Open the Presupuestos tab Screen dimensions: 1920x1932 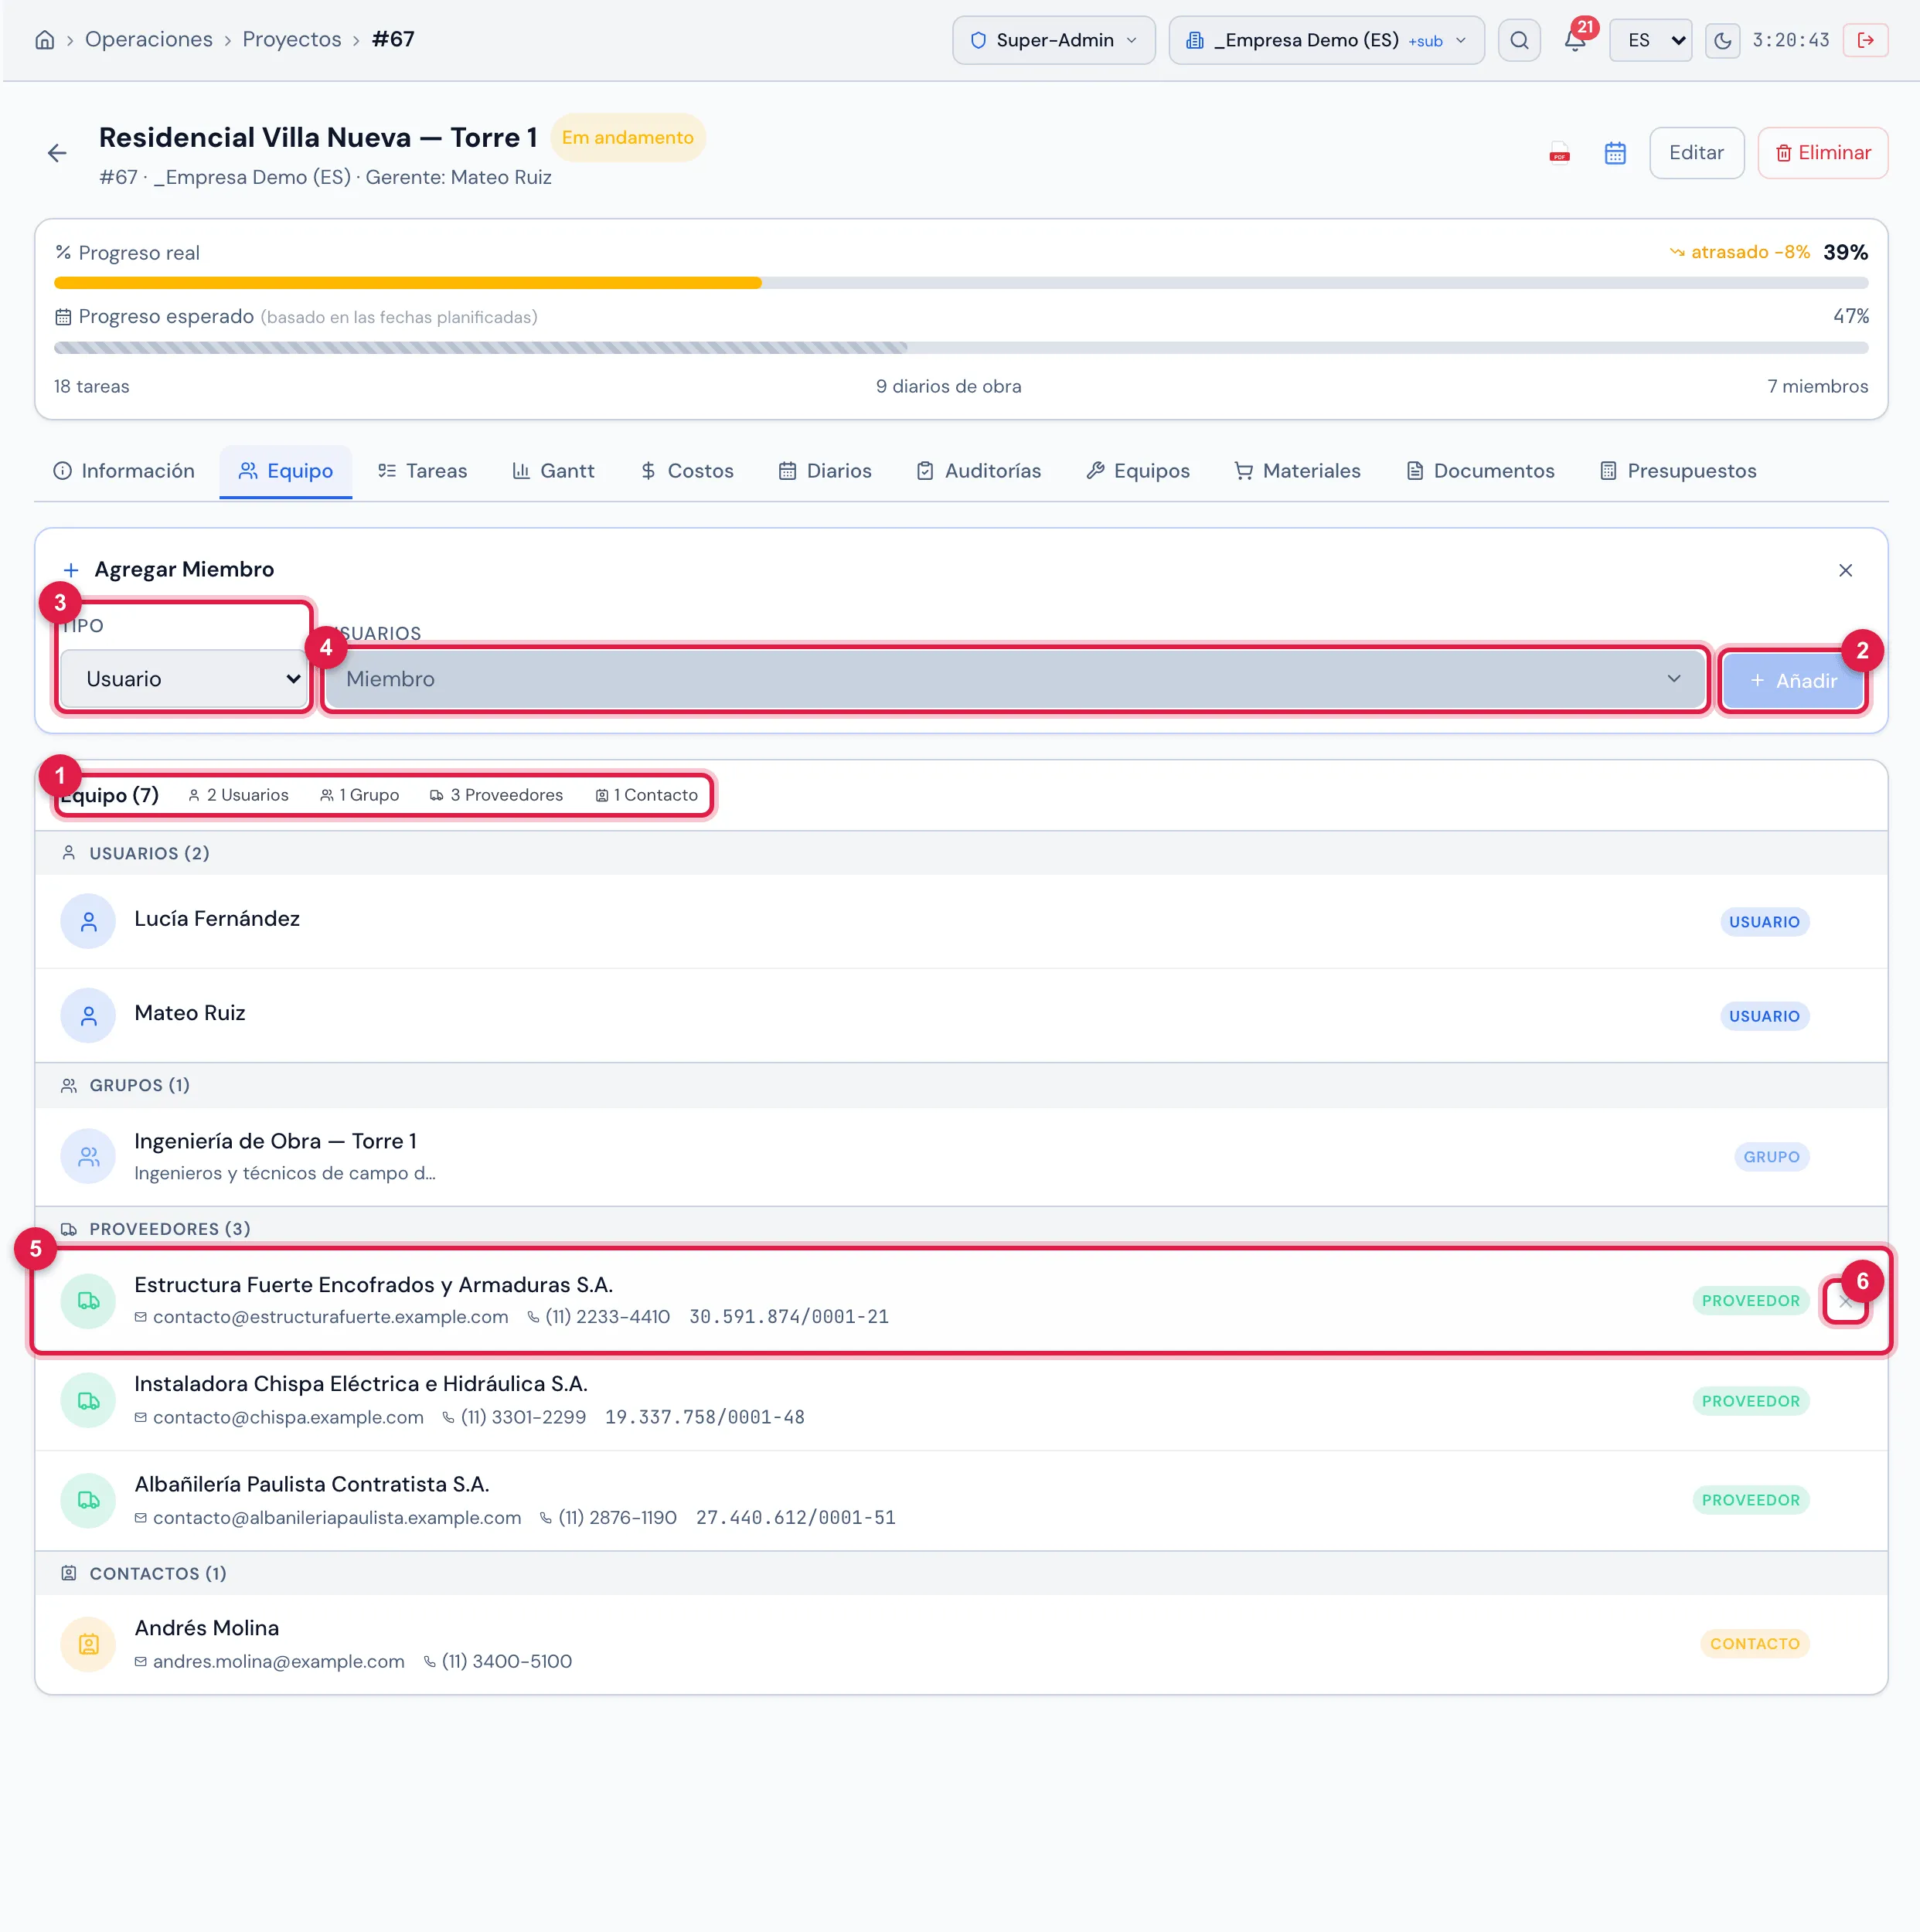(x=1678, y=471)
